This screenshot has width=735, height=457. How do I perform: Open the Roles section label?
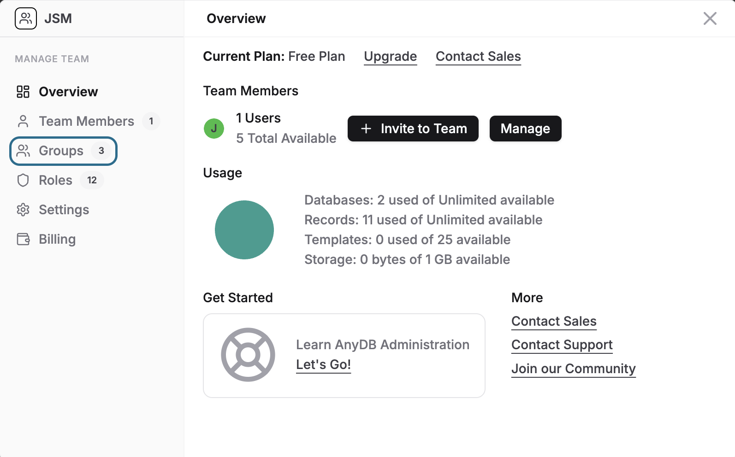[56, 180]
